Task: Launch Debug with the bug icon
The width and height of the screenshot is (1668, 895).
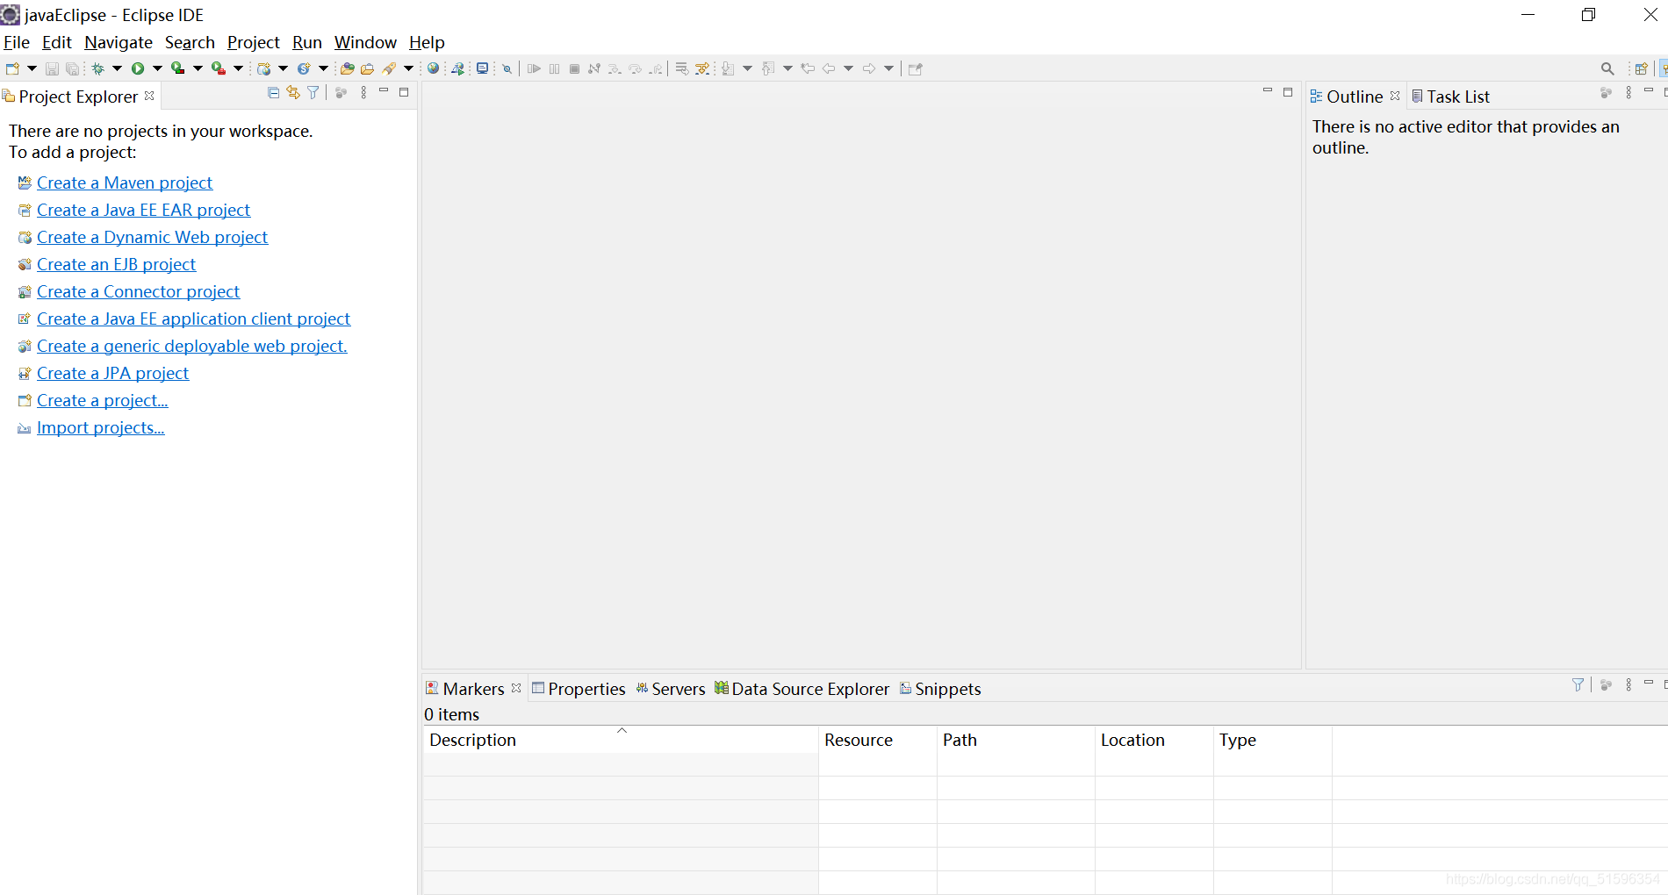Action: [x=97, y=68]
